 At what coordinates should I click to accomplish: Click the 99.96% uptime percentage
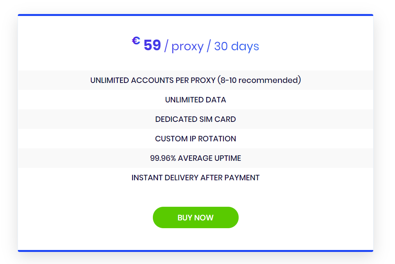coord(163,158)
